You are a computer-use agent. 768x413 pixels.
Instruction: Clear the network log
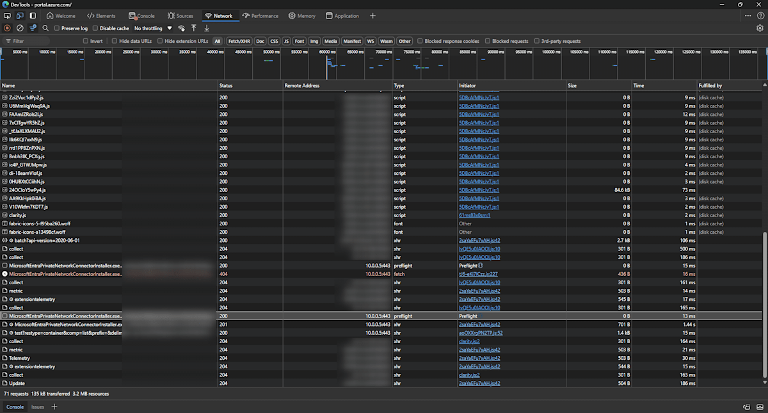(x=20, y=28)
